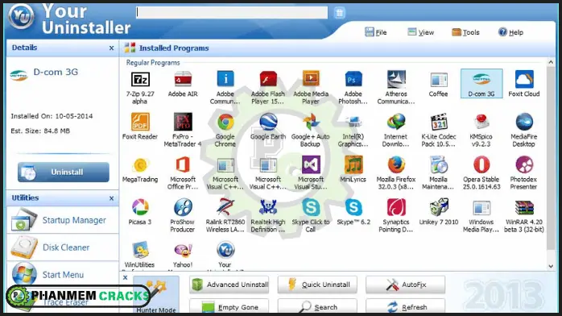Select the Foxit Reader program icon
Screen dimensions: 562x316
pos(140,123)
